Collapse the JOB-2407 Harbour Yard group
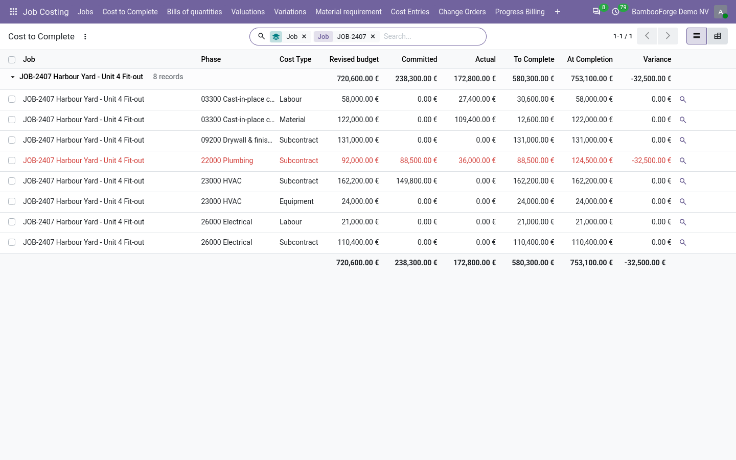 point(13,77)
